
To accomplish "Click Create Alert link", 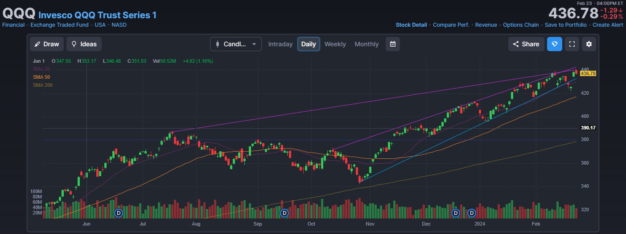I will pos(608,25).
